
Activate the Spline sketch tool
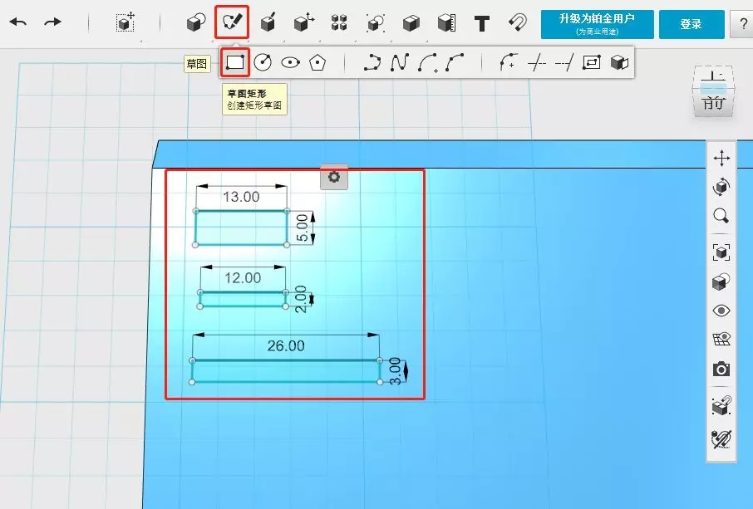pos(400,62)
